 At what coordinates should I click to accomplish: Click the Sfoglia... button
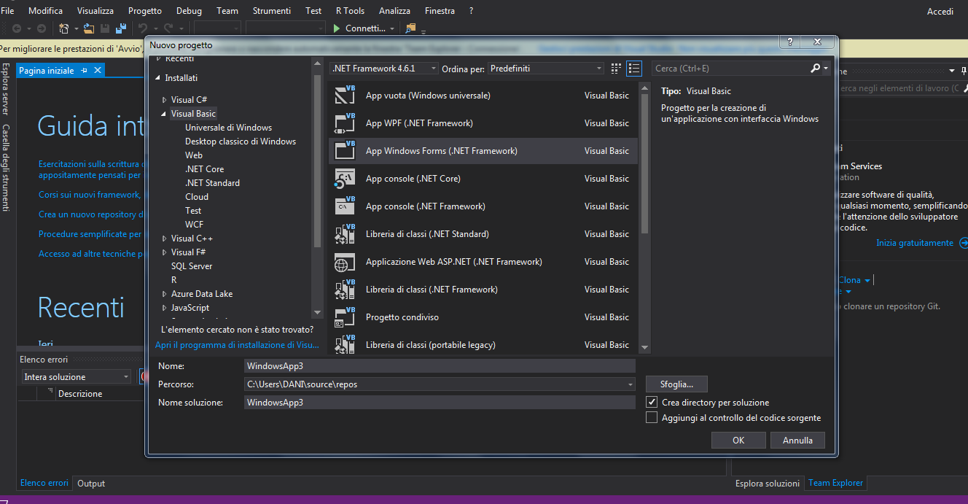676,384
